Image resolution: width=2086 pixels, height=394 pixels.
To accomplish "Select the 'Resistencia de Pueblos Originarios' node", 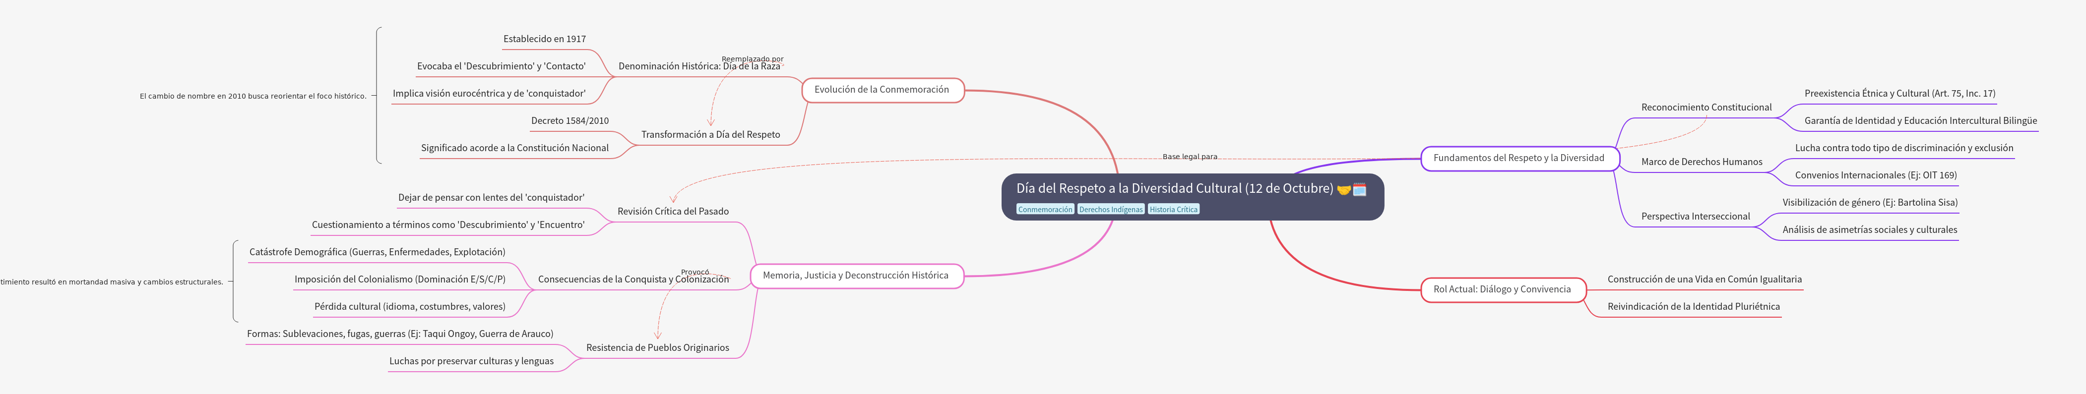I will pos(657,348).
